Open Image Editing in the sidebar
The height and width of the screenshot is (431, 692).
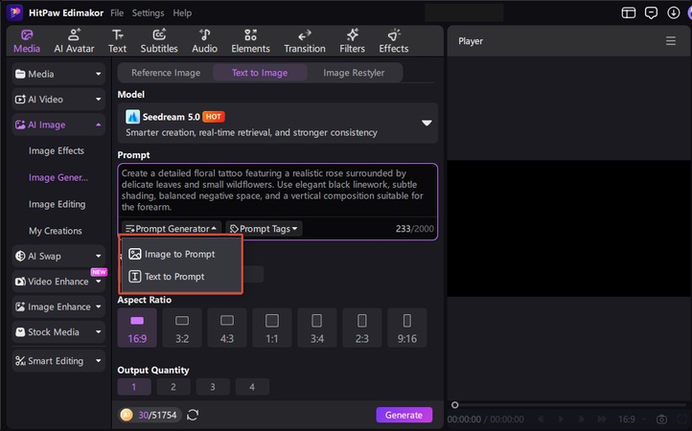pyautogui.click(x=57, y=204)
